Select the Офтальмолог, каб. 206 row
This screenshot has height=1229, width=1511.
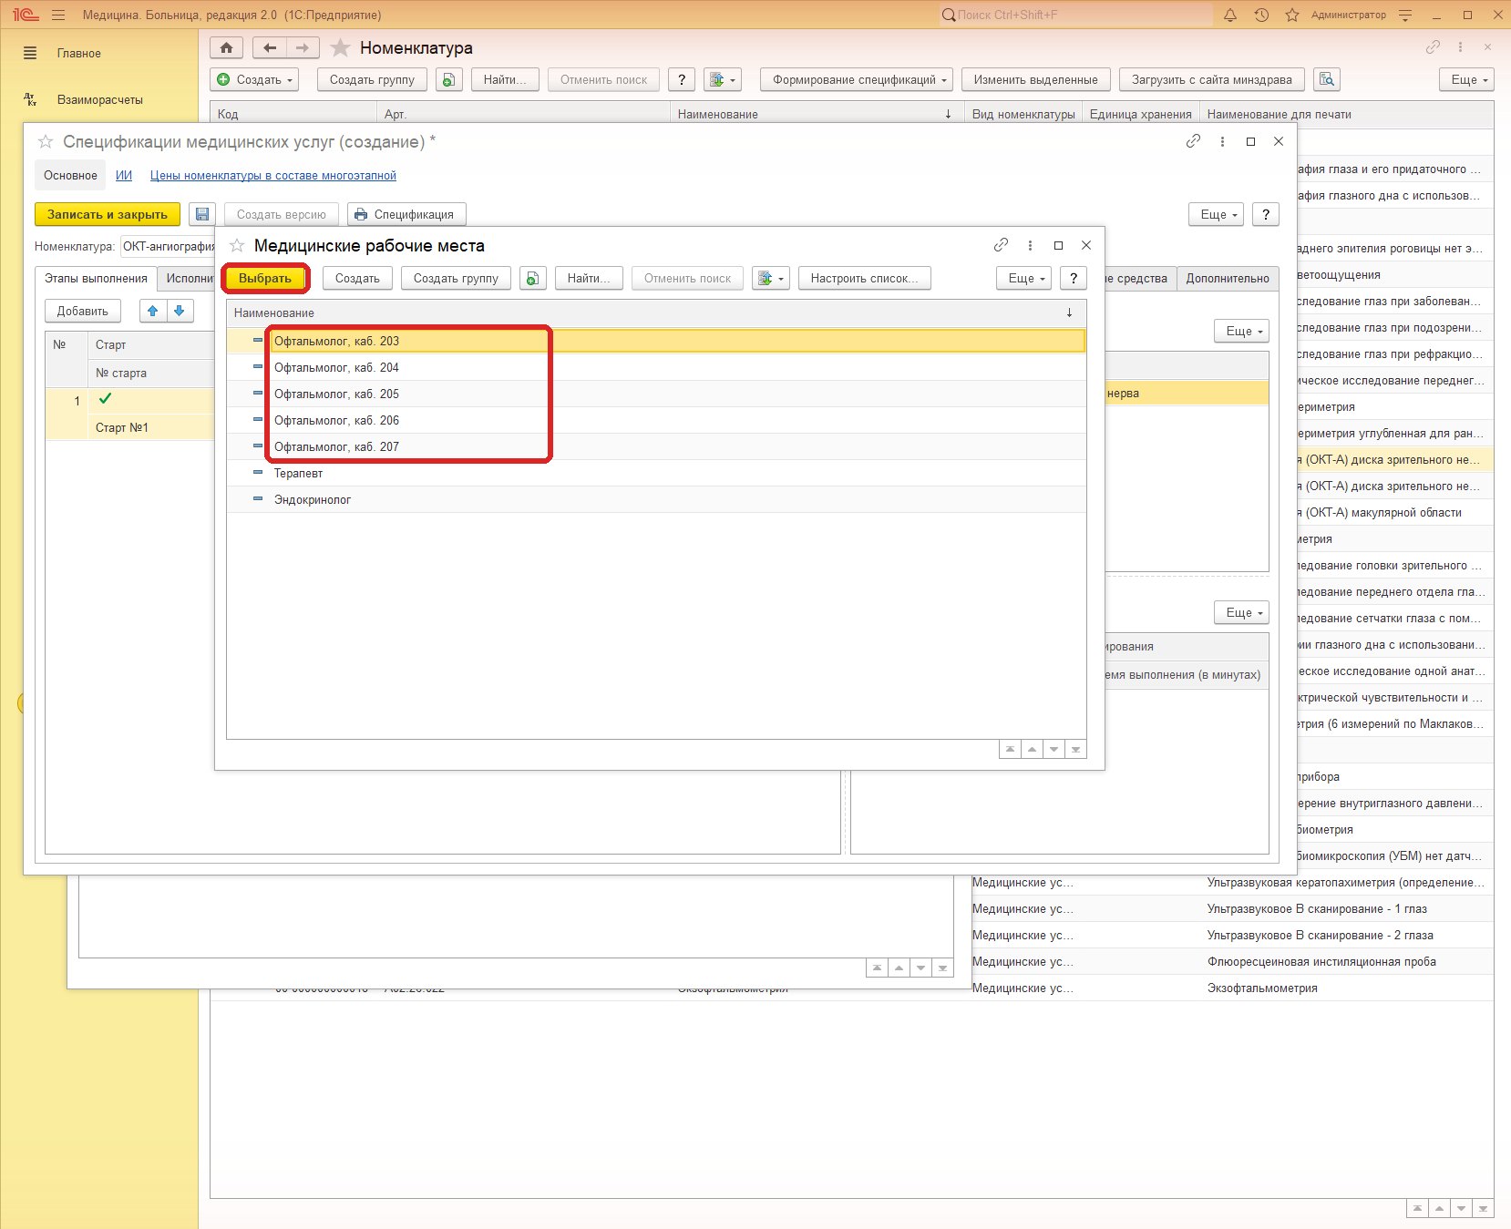656,420
